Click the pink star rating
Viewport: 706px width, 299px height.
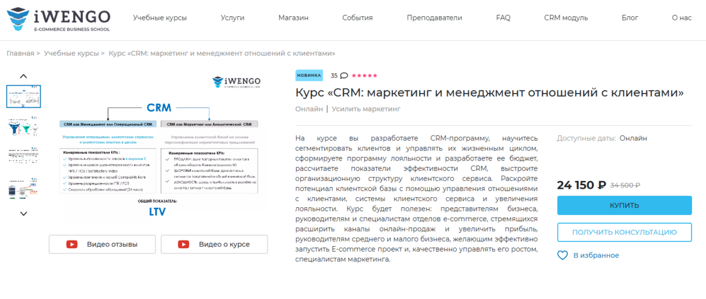pyautogui.click(x=364, y=75)
